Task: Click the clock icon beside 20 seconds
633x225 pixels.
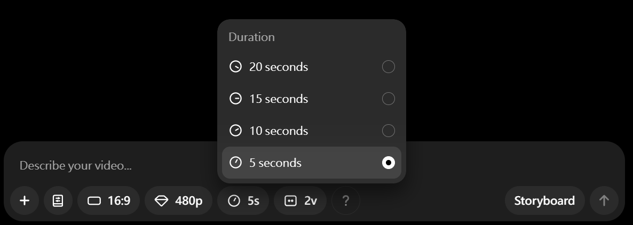Action: pyautogui.click(x=235, y=67)
